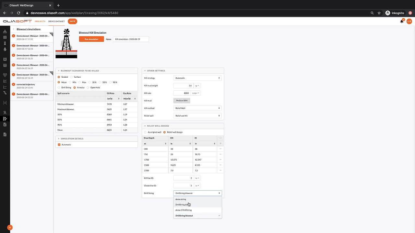
Task: Open the rig icon at top of sidebar
Action: [5, 31]
